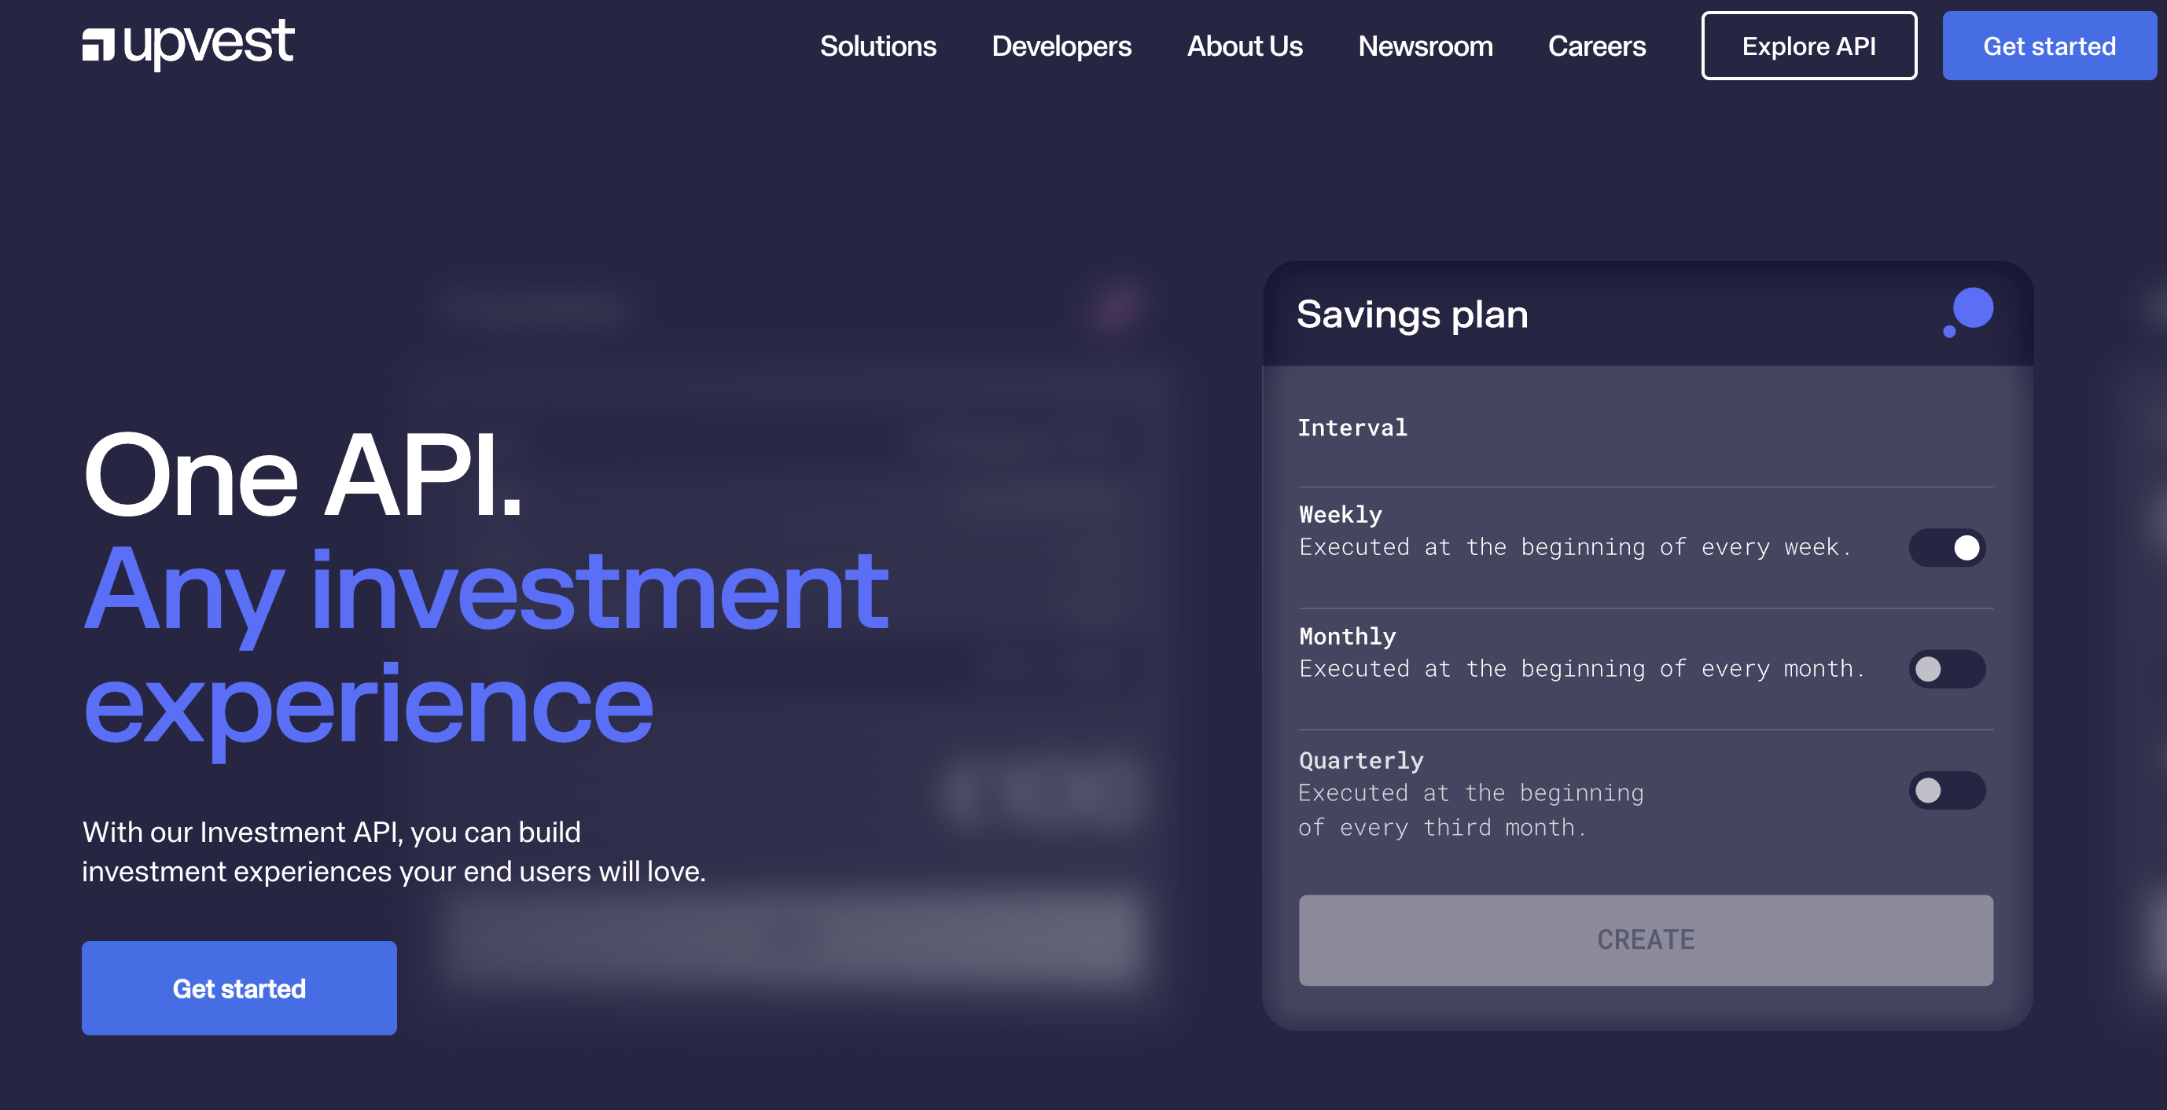Open the Developers menu
2167x1110 pixels.
click(x=1061, y=46)
